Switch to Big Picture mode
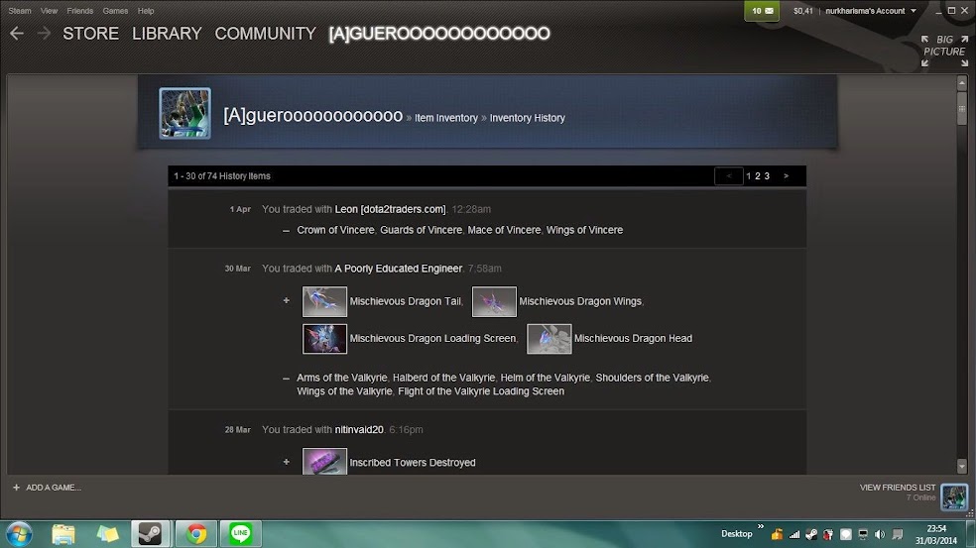The image size is (976, 548). point(944,51)
